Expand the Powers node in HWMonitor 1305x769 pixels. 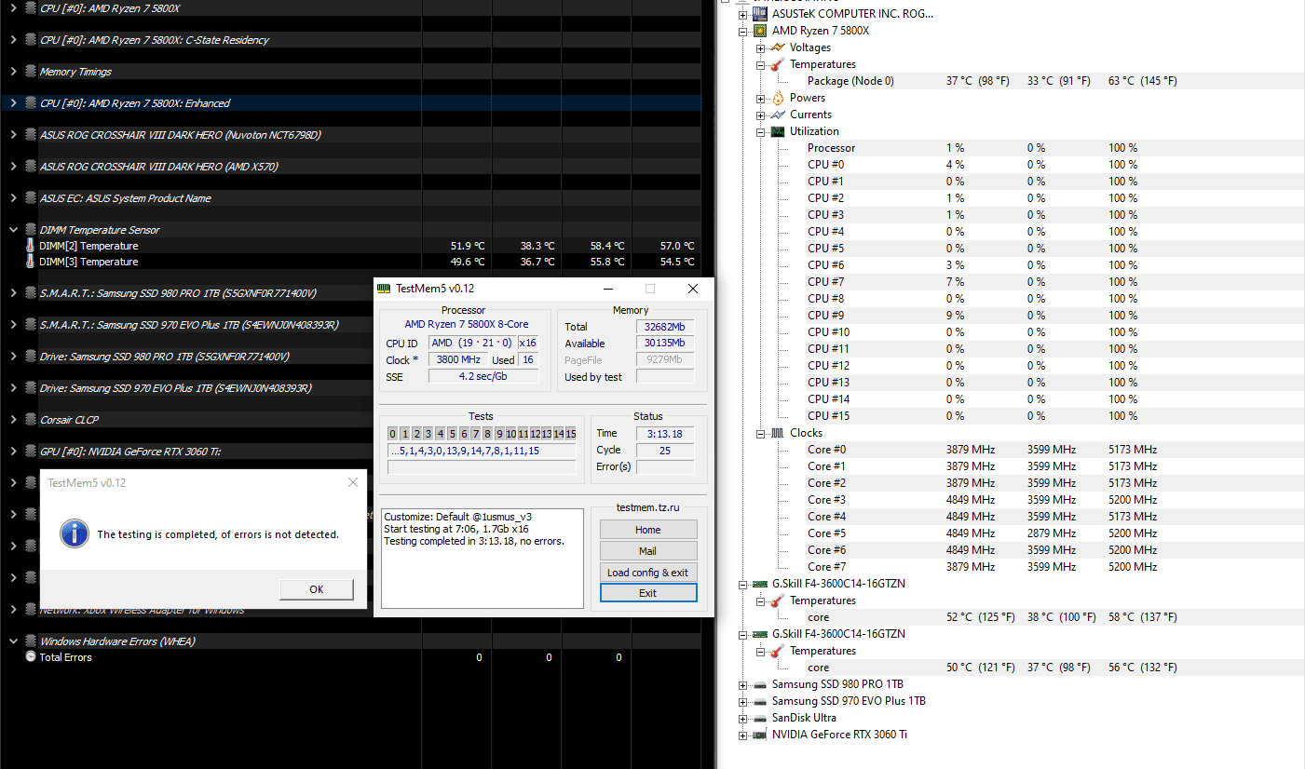pyautogui.click(x=761, y=98)
